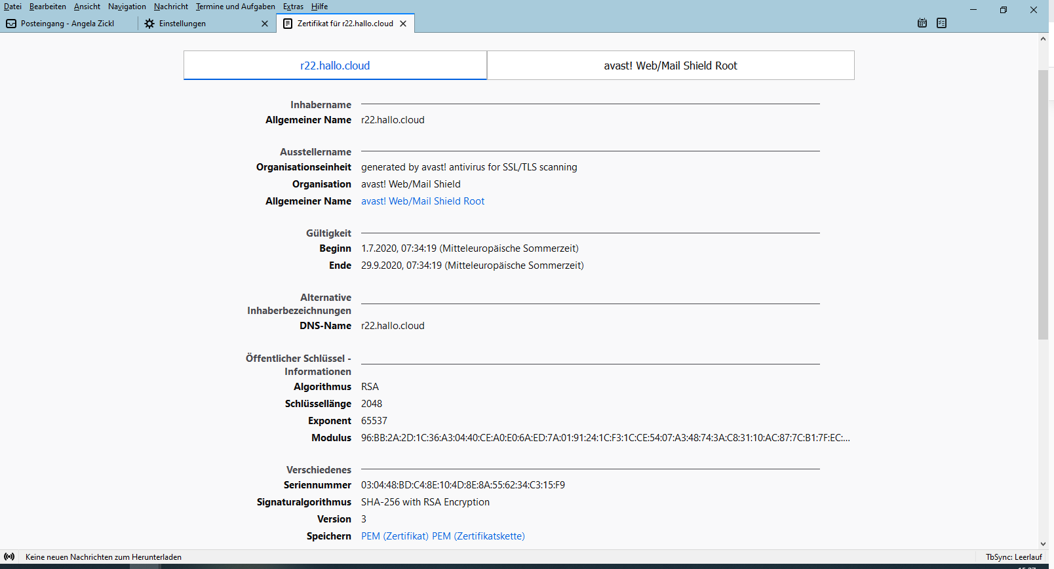Click the DNS-Name label

click(x=326, y=326)
